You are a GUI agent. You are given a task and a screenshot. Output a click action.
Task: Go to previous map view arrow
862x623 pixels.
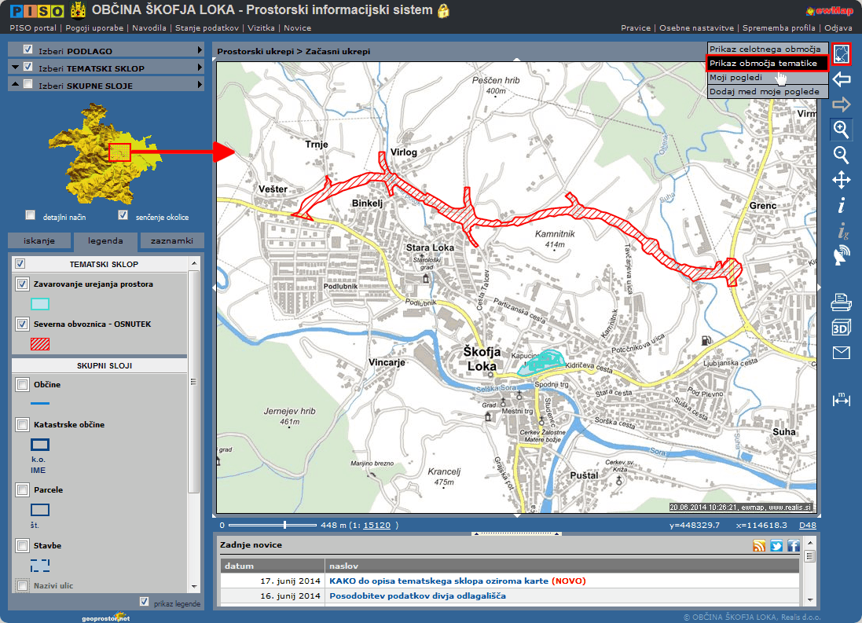(x=841, y=79)
